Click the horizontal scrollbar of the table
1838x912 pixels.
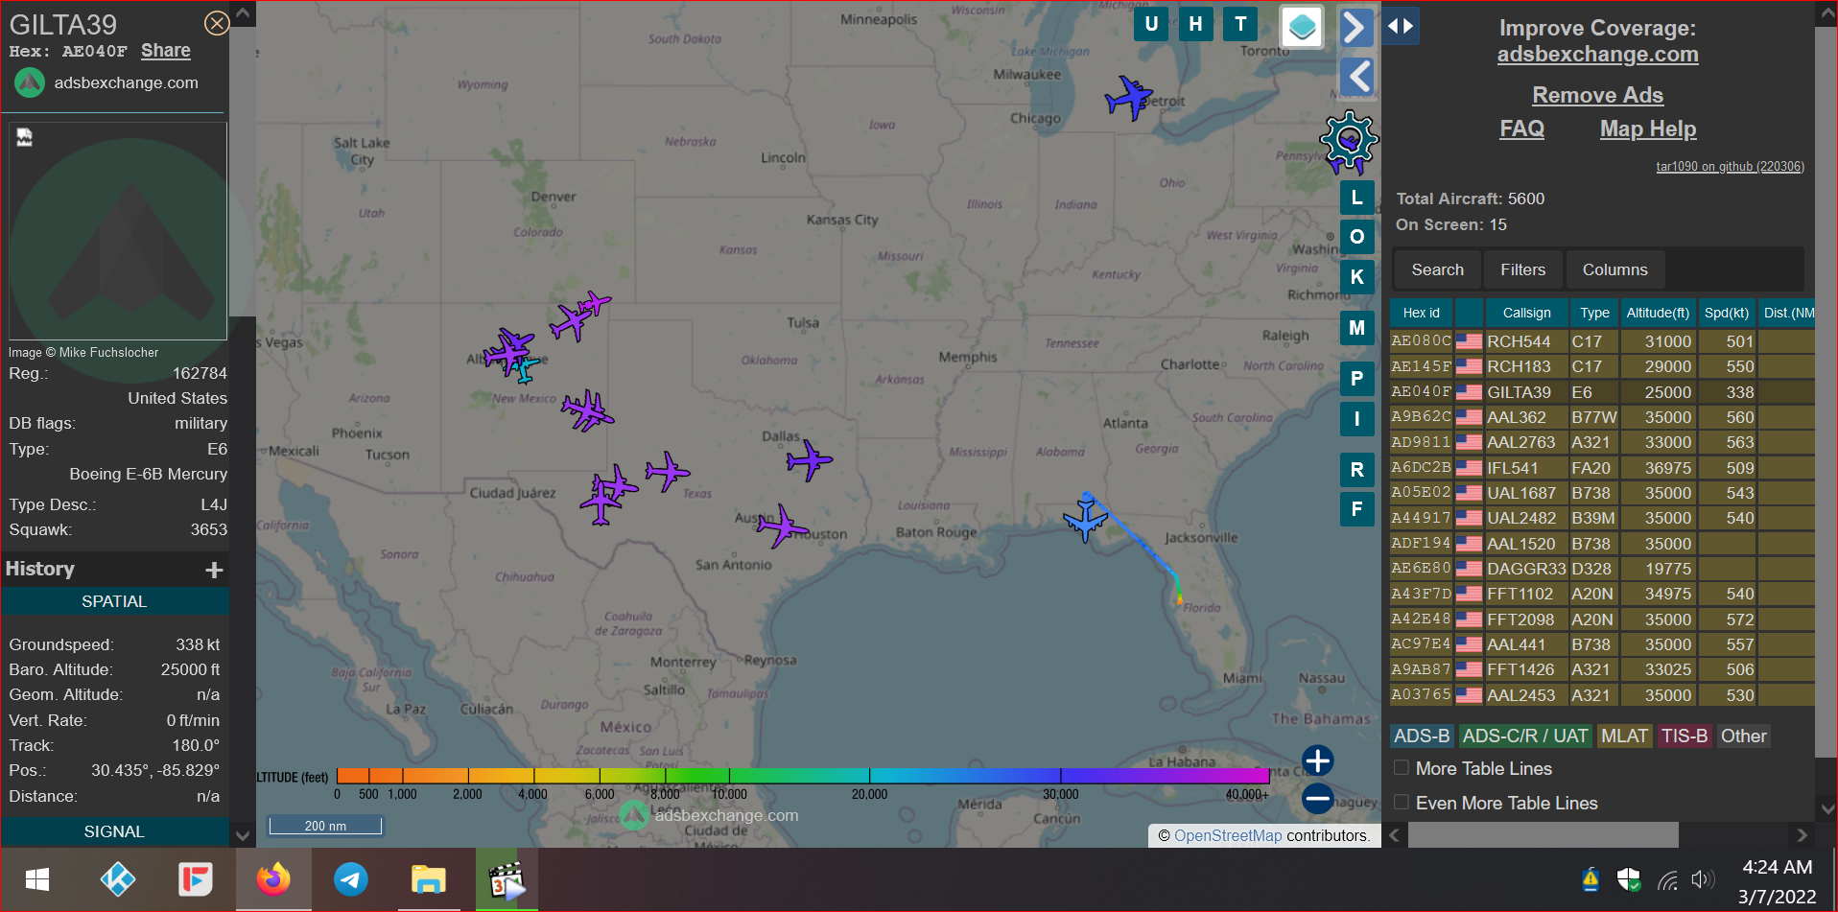pos(1543,835)
